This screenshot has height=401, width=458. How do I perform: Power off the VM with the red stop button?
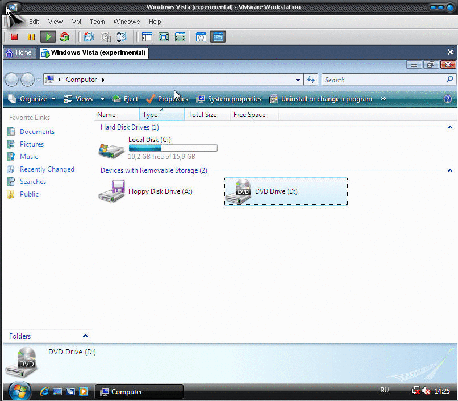pos(14,37)
